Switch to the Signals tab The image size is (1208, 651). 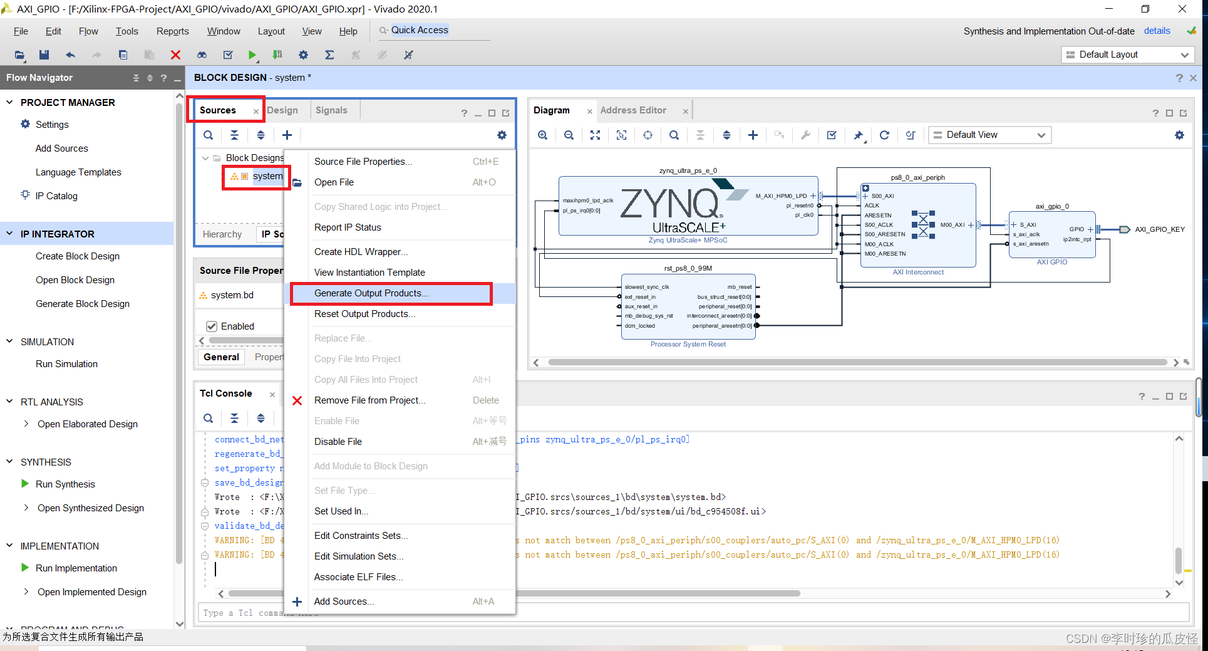[x=331, y=110]
